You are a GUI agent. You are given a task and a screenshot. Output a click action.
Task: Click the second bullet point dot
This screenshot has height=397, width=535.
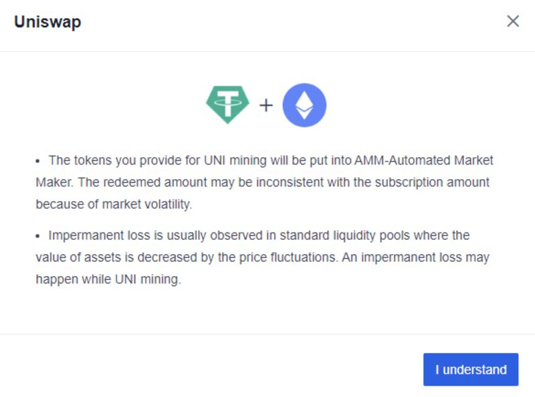pyautogui.click(x=38, y=236)
